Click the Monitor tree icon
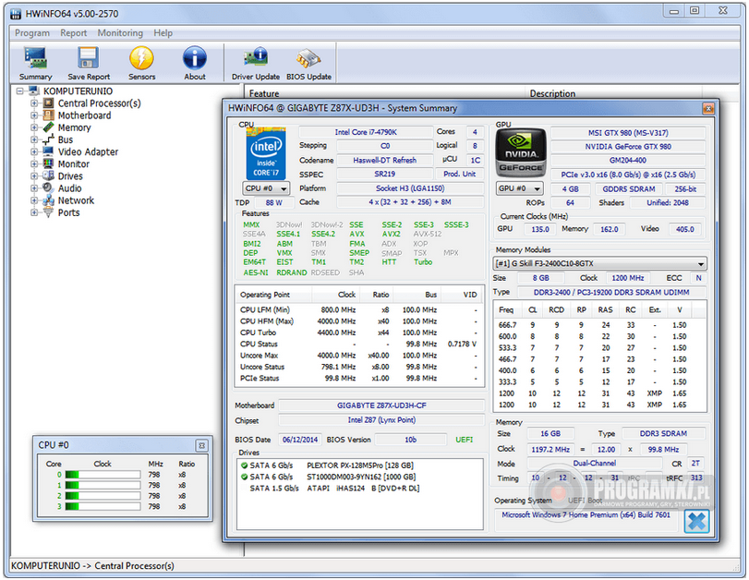The width and height of the screenshot is (749, 580). [48, 163]
